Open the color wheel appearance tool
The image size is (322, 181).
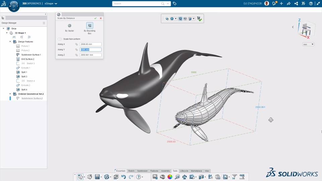tap(170, 177)
